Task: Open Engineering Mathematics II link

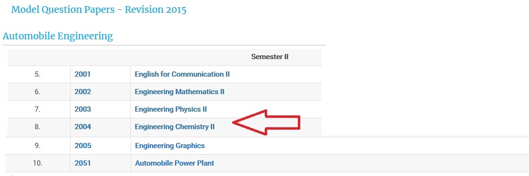Action: click(x=179, y=92)
